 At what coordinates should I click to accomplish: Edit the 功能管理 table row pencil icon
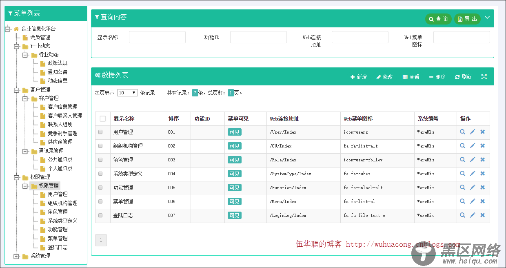473,188
